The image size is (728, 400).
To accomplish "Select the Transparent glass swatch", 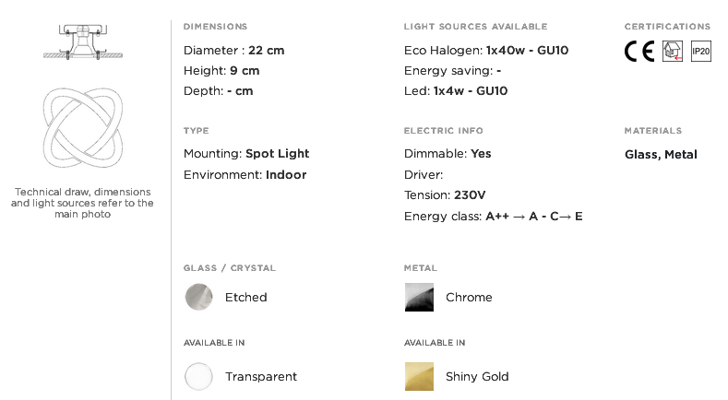I will (x=198, y=376).
